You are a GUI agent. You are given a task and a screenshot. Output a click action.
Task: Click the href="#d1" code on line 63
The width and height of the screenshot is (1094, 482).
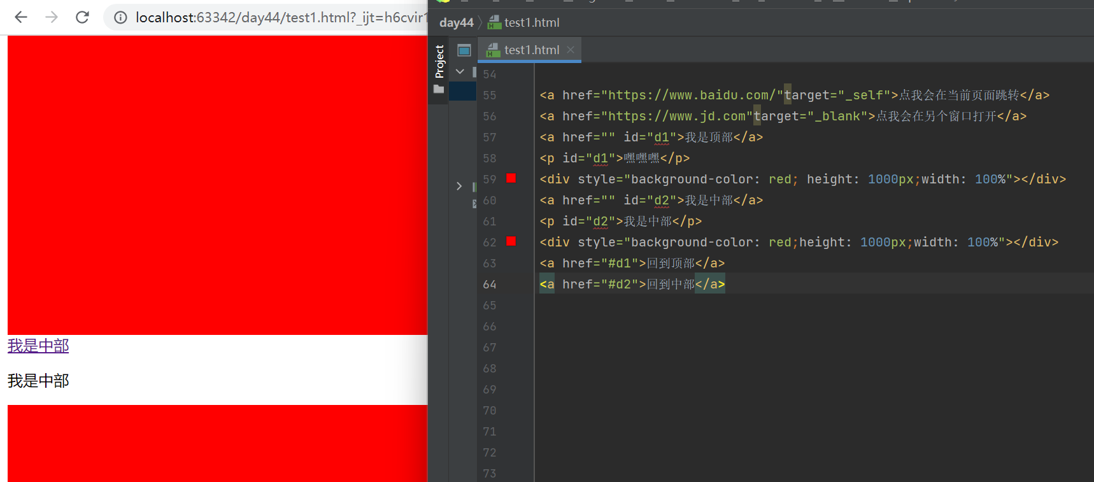coord(632,264)
